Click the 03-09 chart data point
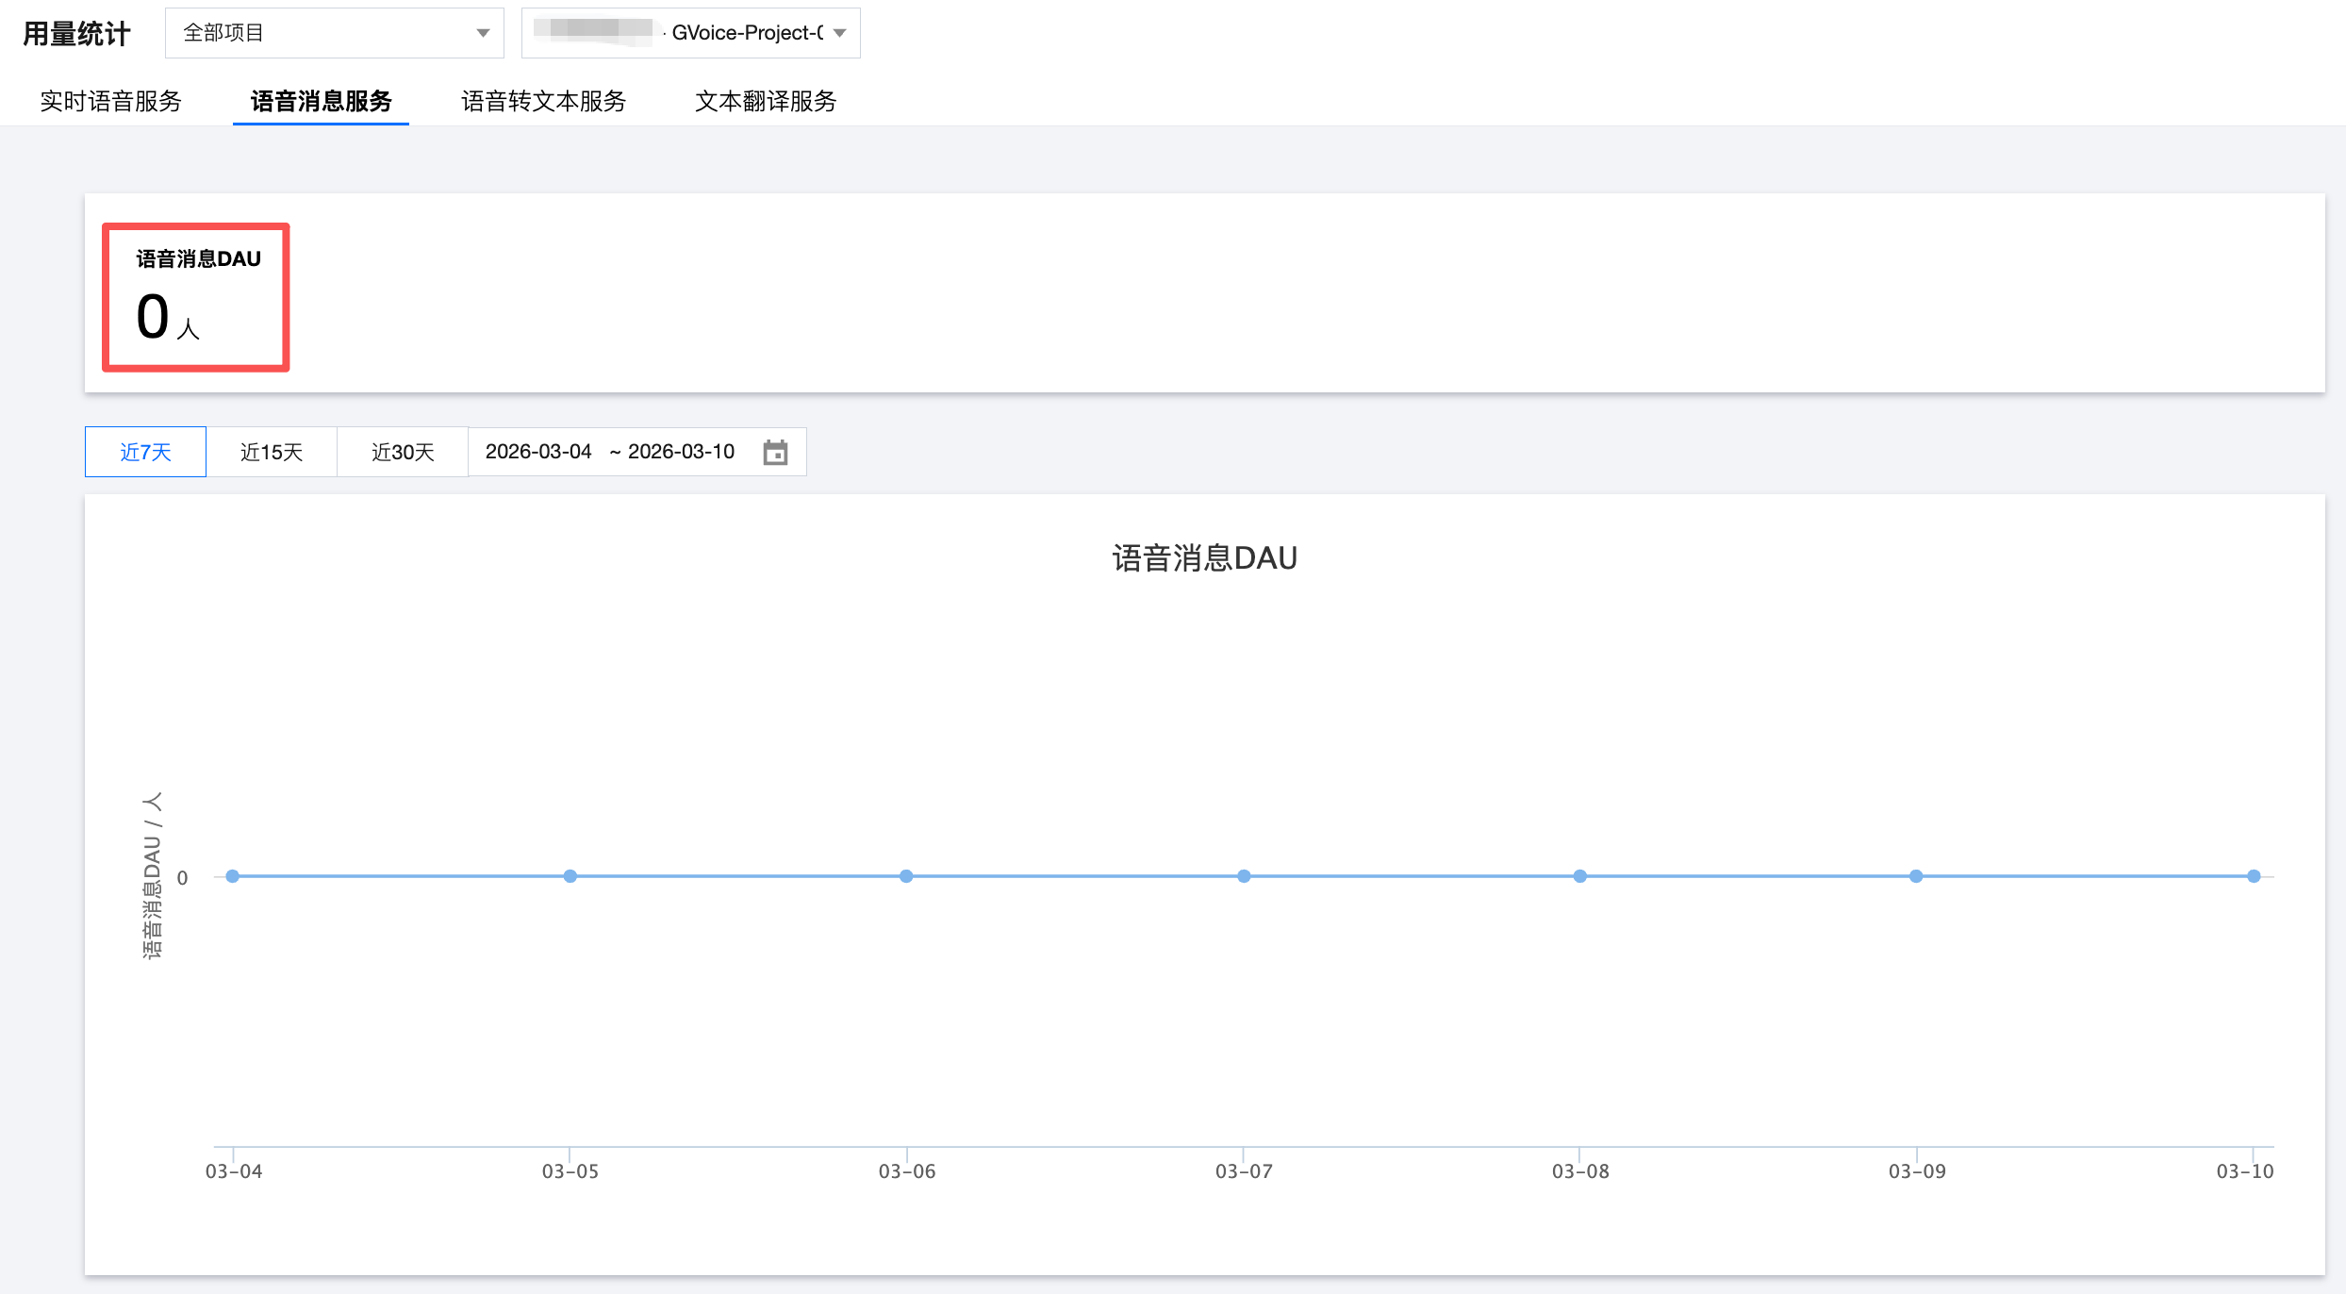Screen dimensions: 2346x1294 (x=1916, y=876)
